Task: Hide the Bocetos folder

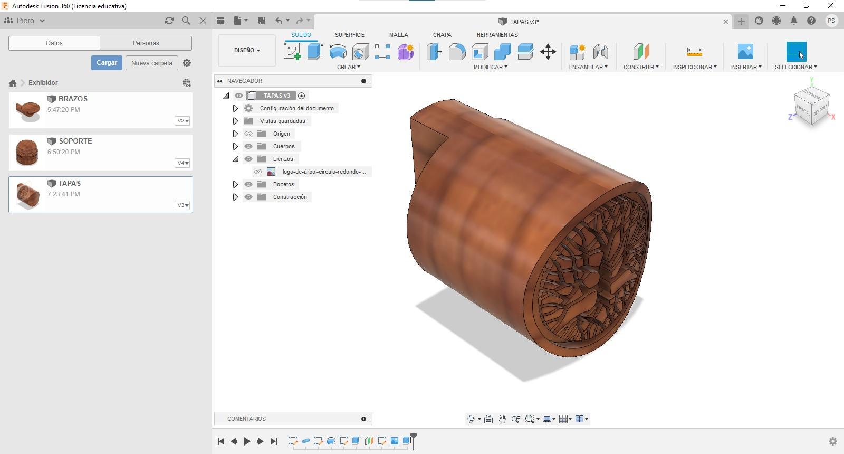Action: click(248, 184)
